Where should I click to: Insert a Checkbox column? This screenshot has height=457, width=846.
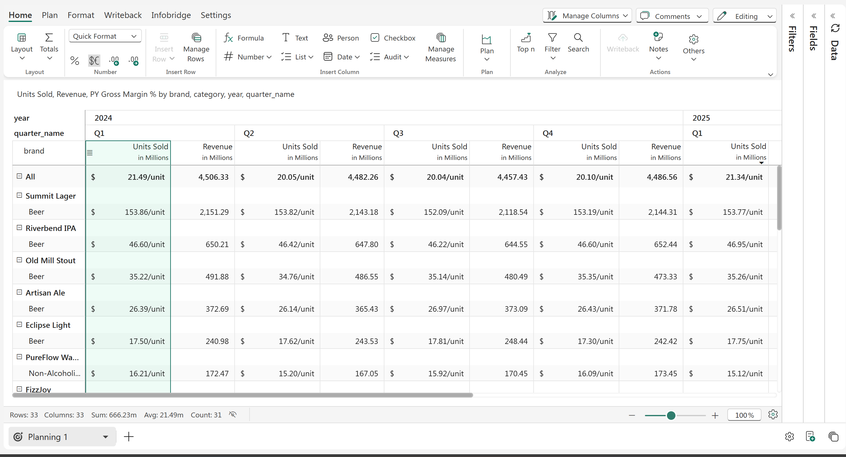[x=393, y=38]
